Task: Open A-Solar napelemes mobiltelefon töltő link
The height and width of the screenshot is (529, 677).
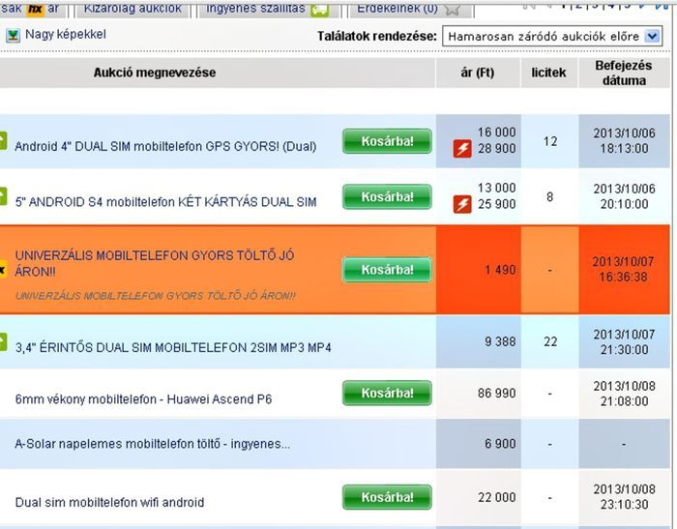Action: [x=153, y=444]
